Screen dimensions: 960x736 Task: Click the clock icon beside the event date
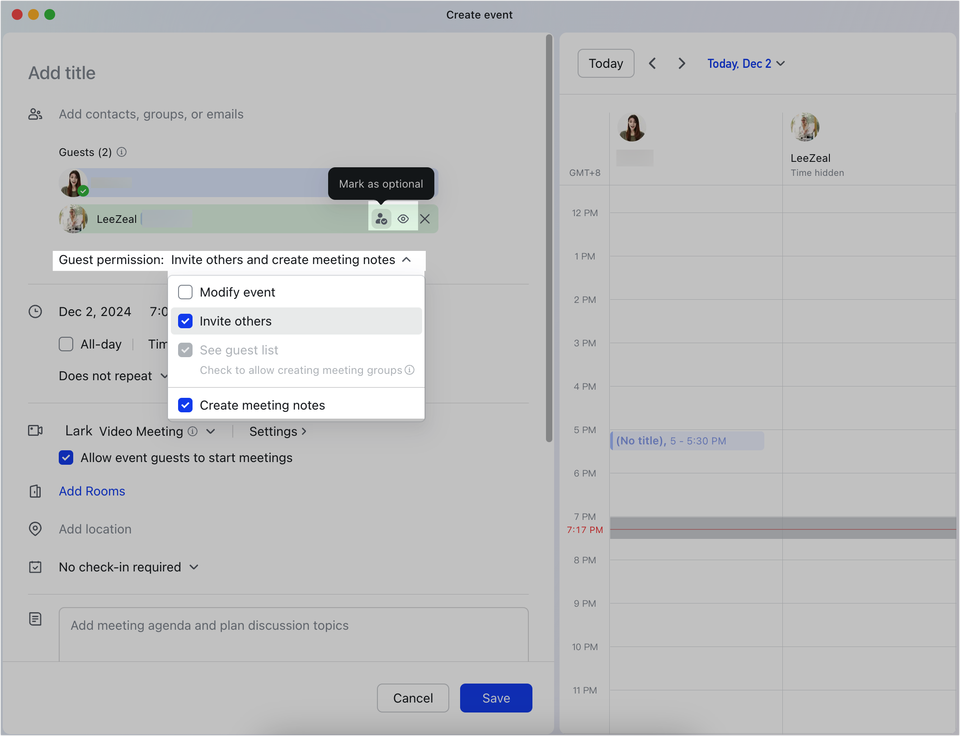coord(36,311)
